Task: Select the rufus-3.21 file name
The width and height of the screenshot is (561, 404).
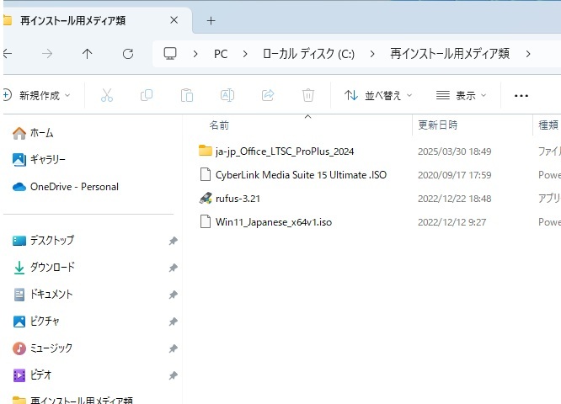Action: (x=238, y=199)
